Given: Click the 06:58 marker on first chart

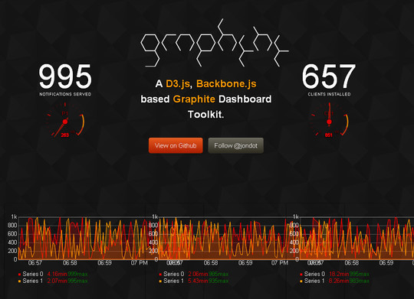Looking at the screenshot, I should 70,263.
